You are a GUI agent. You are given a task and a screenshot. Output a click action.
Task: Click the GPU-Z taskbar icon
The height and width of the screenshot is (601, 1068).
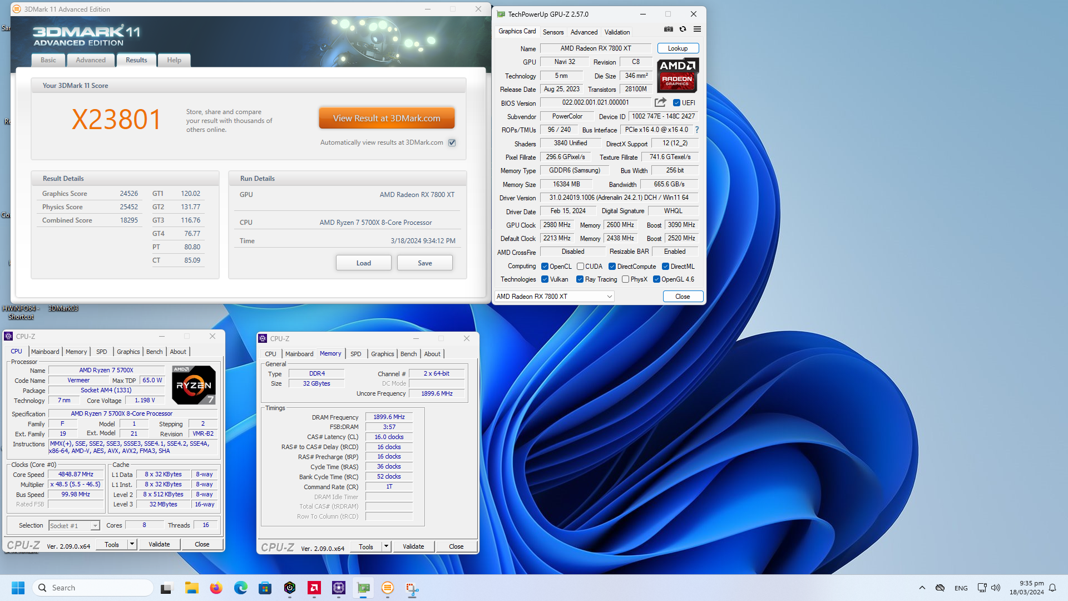point(363,588)
